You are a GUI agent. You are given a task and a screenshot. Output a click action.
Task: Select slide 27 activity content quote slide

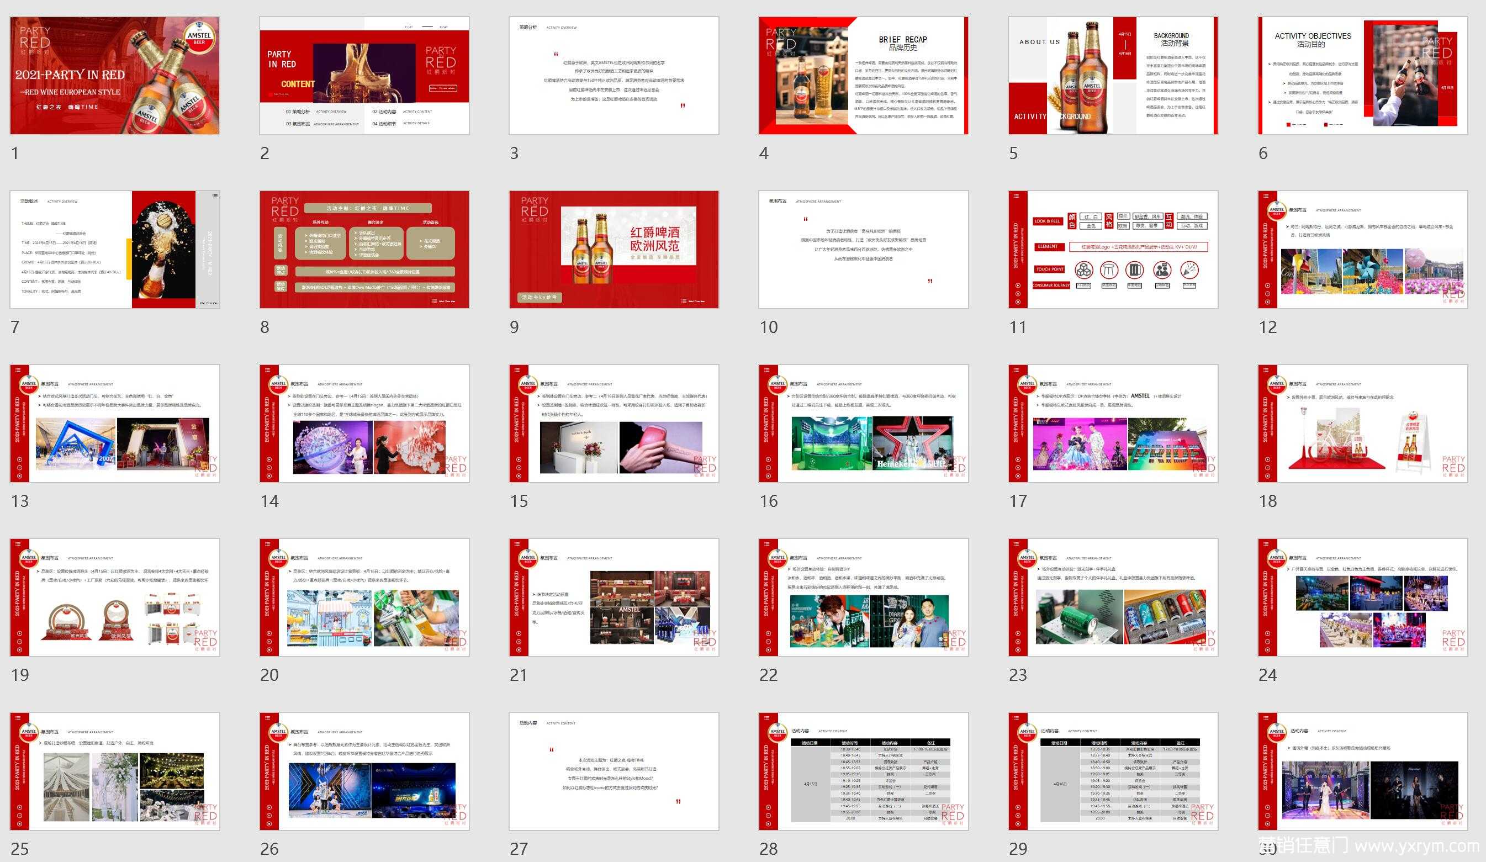[x=614, y=771]
